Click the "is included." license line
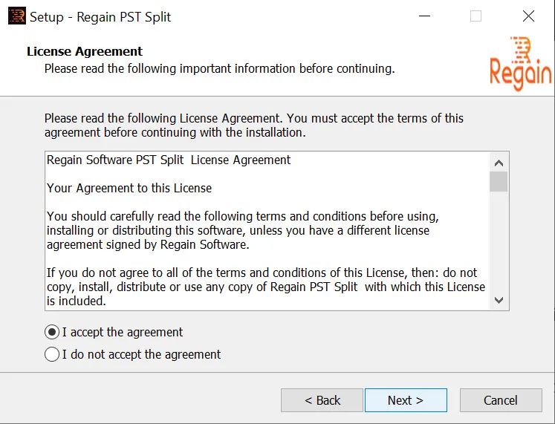 coord(76,301)
